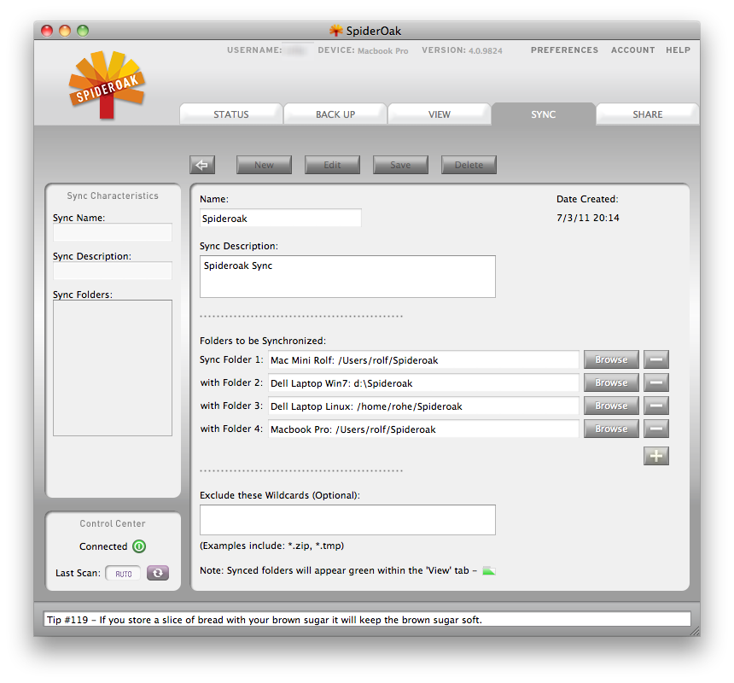Toggle the AUTO last scan switch
Viewport: 734px width, 683px height.
pyautogui.click(x=124, y=574)
